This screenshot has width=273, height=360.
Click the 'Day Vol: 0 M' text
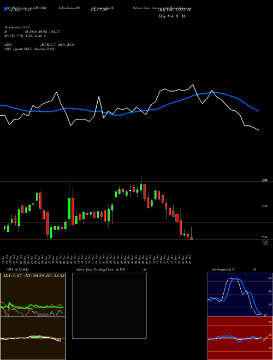171,16
